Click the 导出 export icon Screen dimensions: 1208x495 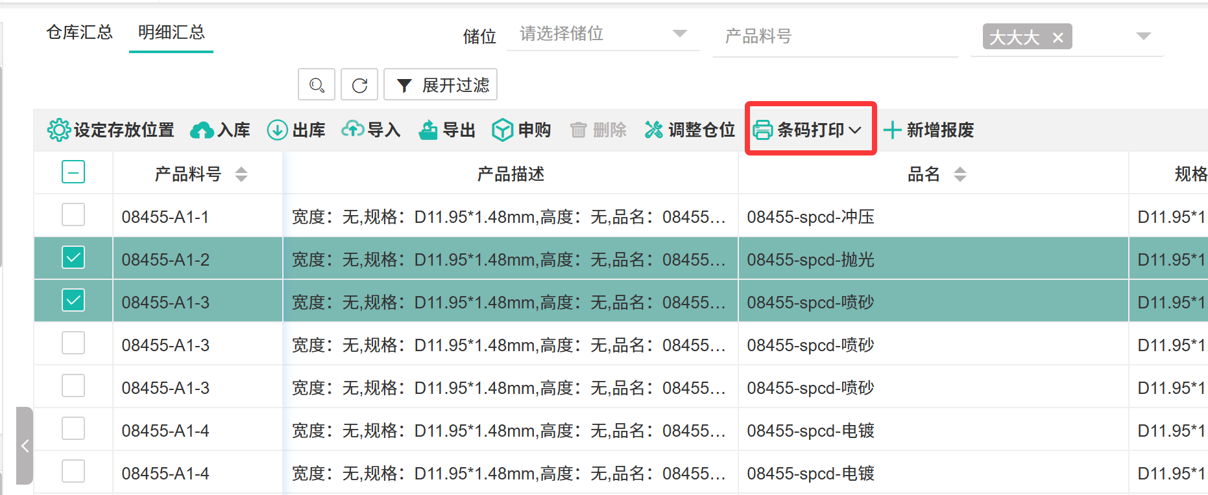[428, 130]
